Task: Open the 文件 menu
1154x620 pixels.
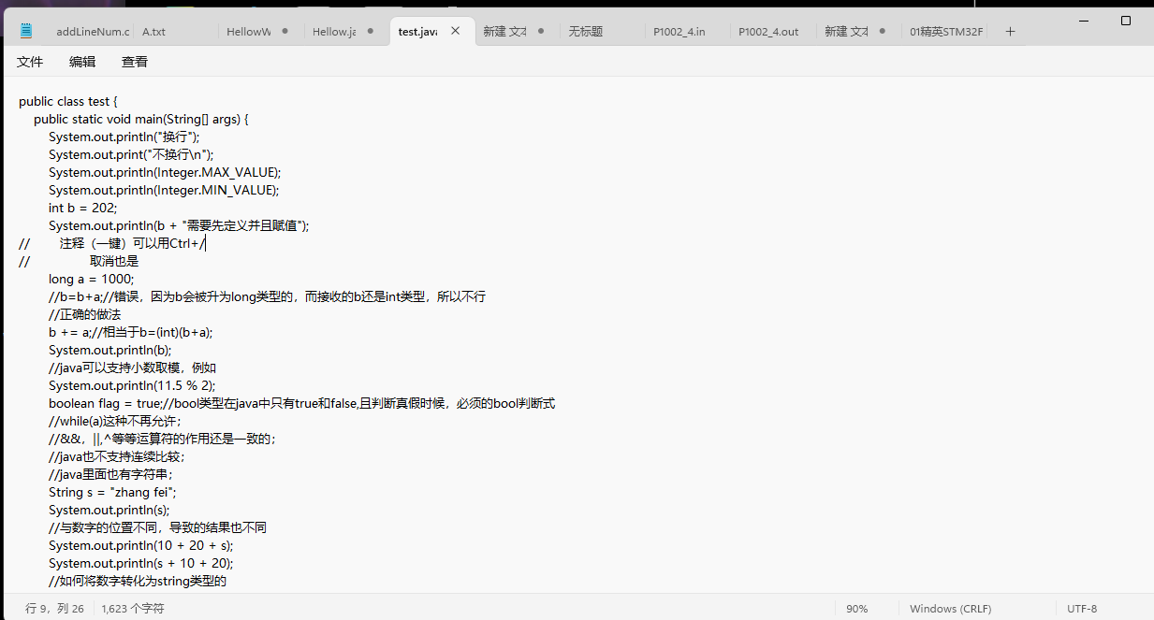Action: pyautogui.click(x=30, y=62)
